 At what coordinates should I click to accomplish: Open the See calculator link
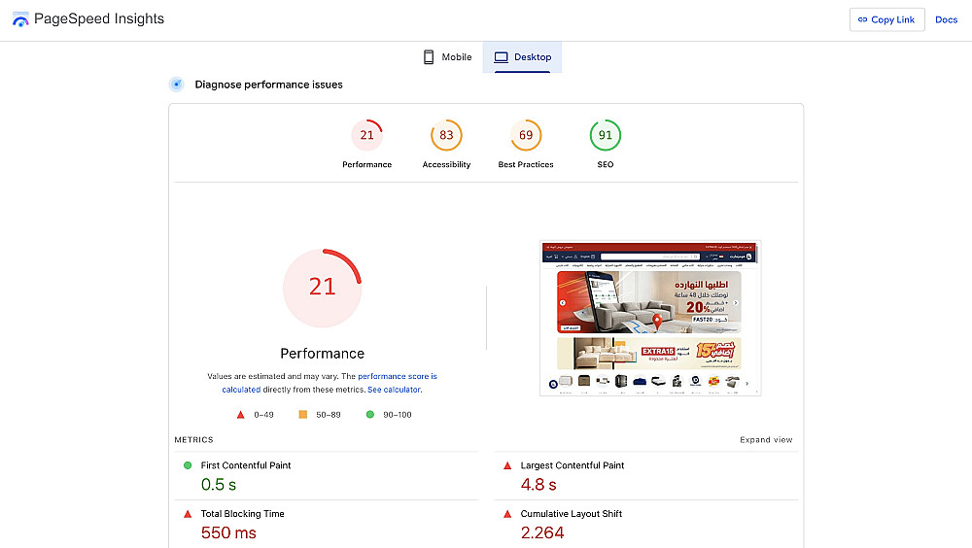[x=395, y=390]
